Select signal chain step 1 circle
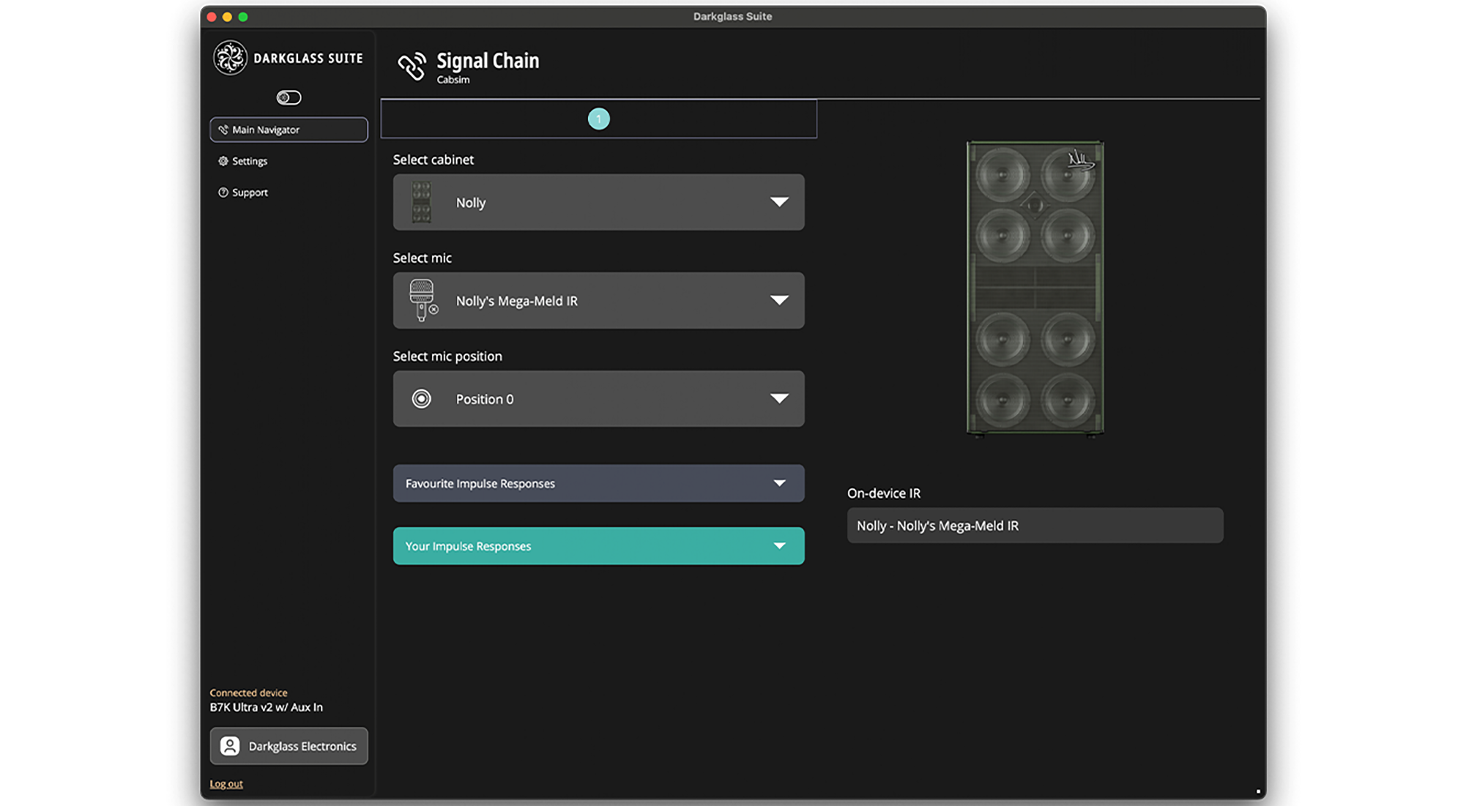Image resolution: width=1466 pixels, height=806 pixels. pyautogui.click(x=598, y=119)
